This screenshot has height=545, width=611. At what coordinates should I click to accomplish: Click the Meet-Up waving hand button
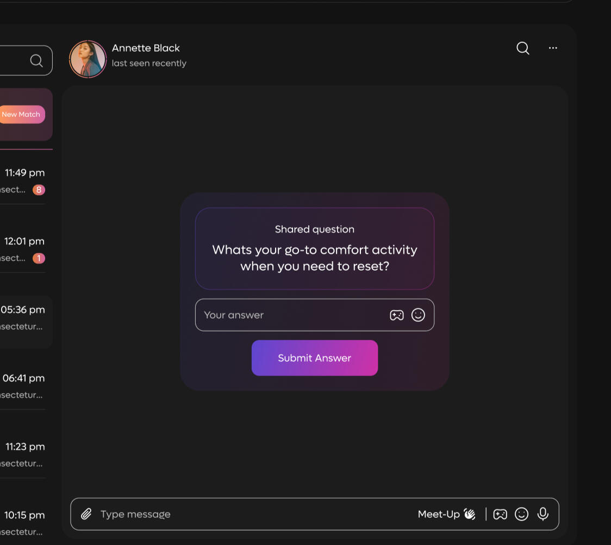coord(447,514)
